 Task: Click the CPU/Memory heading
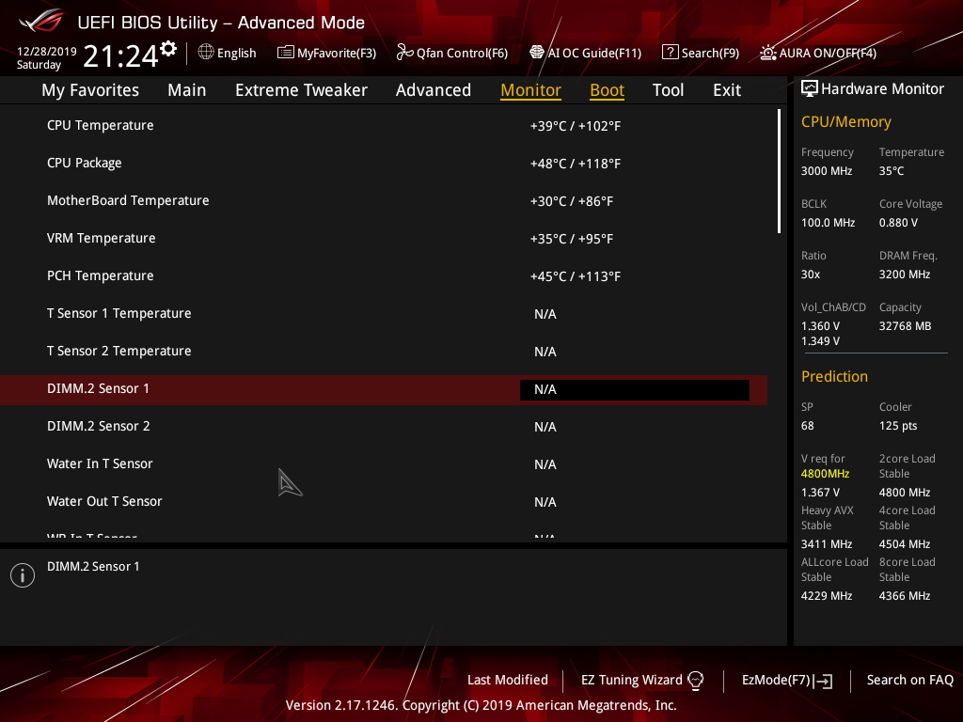[845, 122]
